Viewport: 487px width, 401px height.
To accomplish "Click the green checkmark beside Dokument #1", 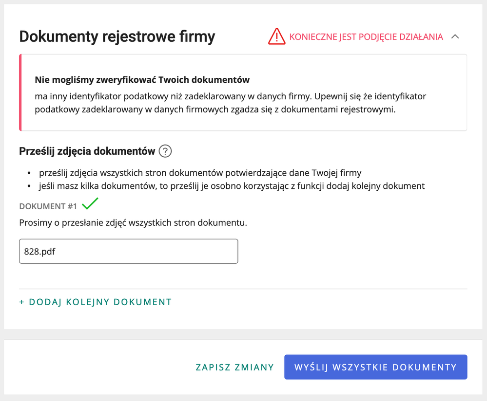I will [x=90, y=205].
